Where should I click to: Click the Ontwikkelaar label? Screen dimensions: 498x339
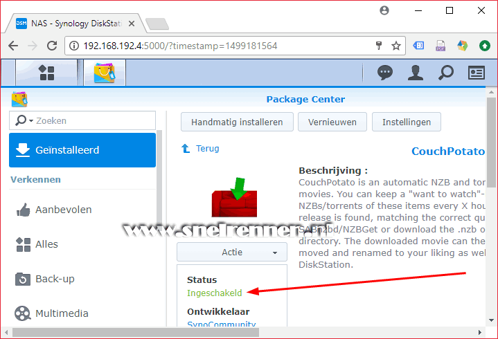(x=218, y=312)
